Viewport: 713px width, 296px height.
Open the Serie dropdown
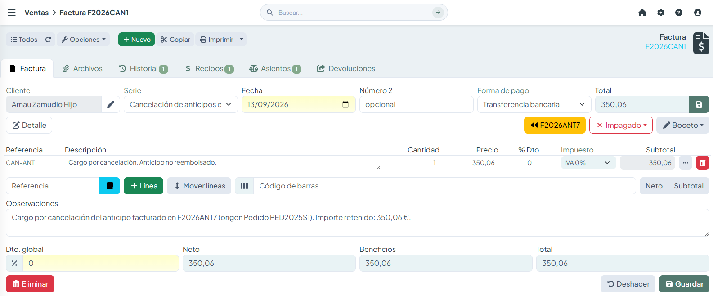181,104
